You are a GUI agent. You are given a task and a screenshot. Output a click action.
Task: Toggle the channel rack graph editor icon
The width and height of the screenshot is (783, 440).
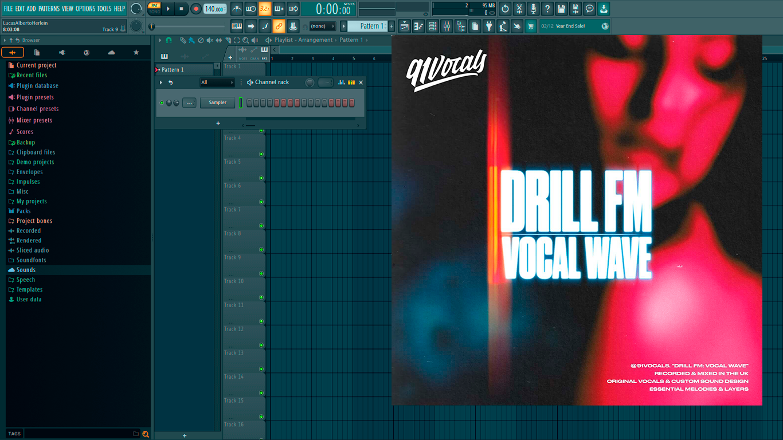tap(342, 82)
